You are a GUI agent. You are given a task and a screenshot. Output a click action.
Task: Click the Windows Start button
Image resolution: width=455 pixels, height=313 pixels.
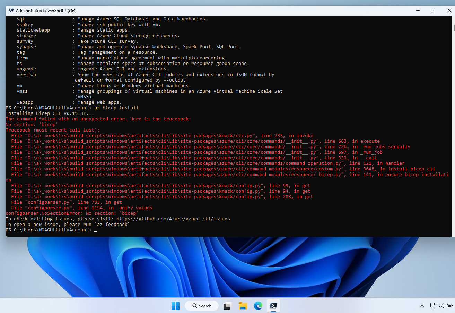pyautogui.click(x=175, y=306)
